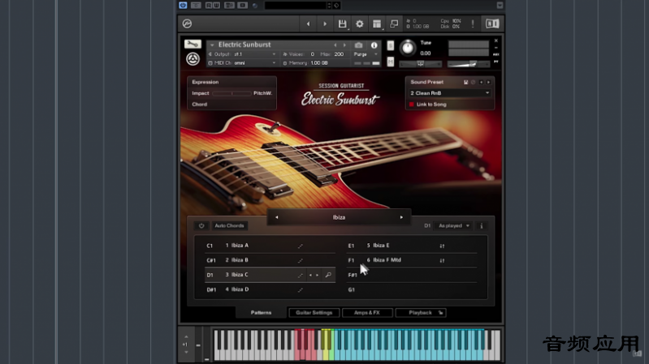Click the Auto Chords button

click(x=229, y=225)
